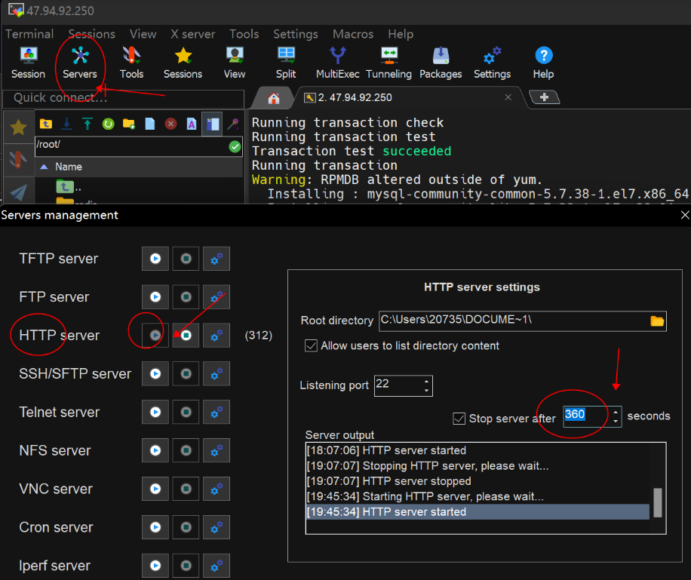
Task: Stop the HTTP server
Action: point(186,336)
